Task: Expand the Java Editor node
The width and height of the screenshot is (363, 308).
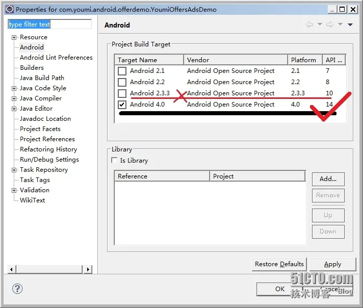Action: click(x=14, y=109)
